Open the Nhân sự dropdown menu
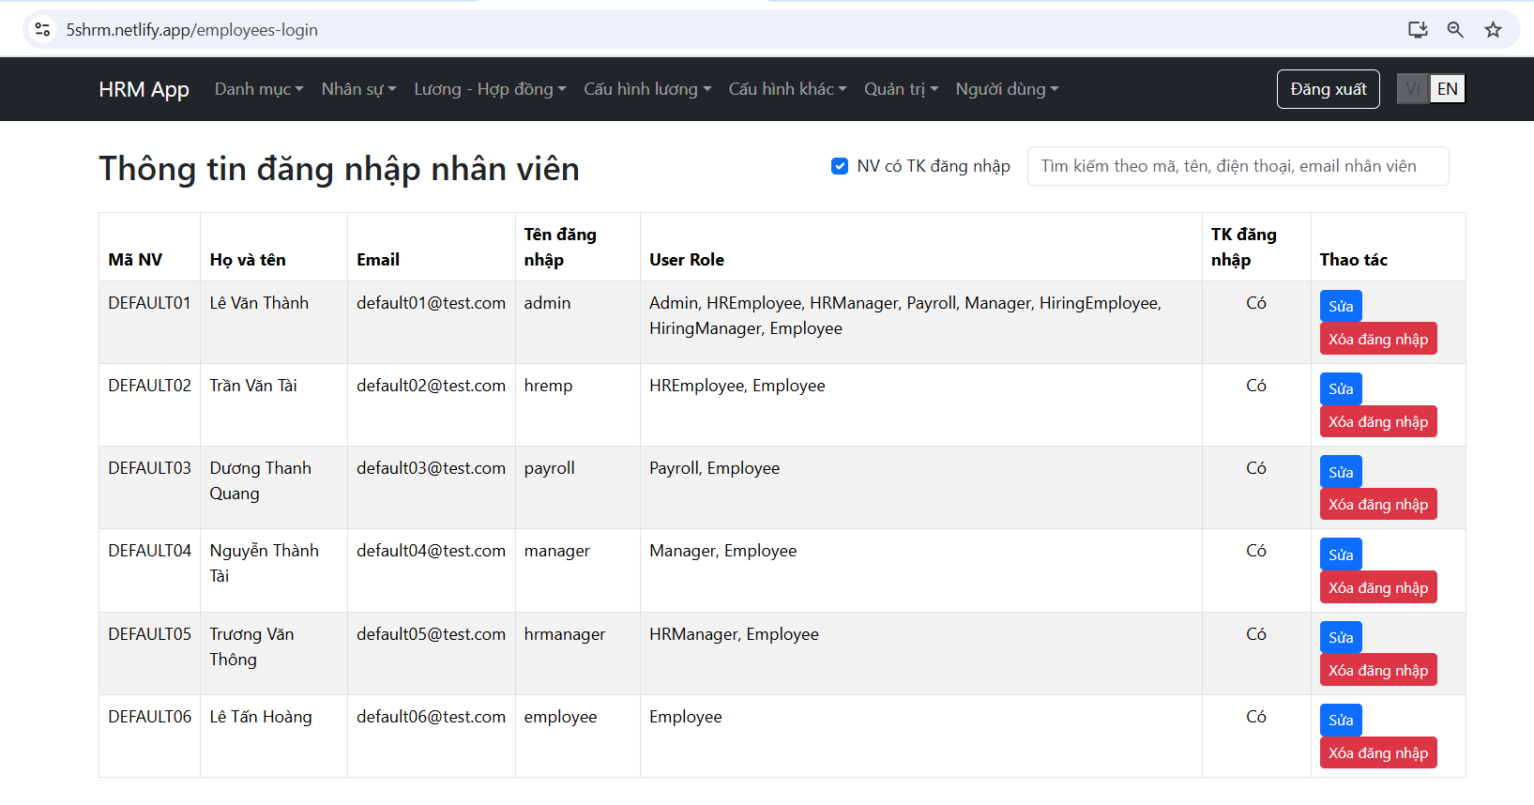The width and height of the screenshot is (1534, 805). click(359, 89)
